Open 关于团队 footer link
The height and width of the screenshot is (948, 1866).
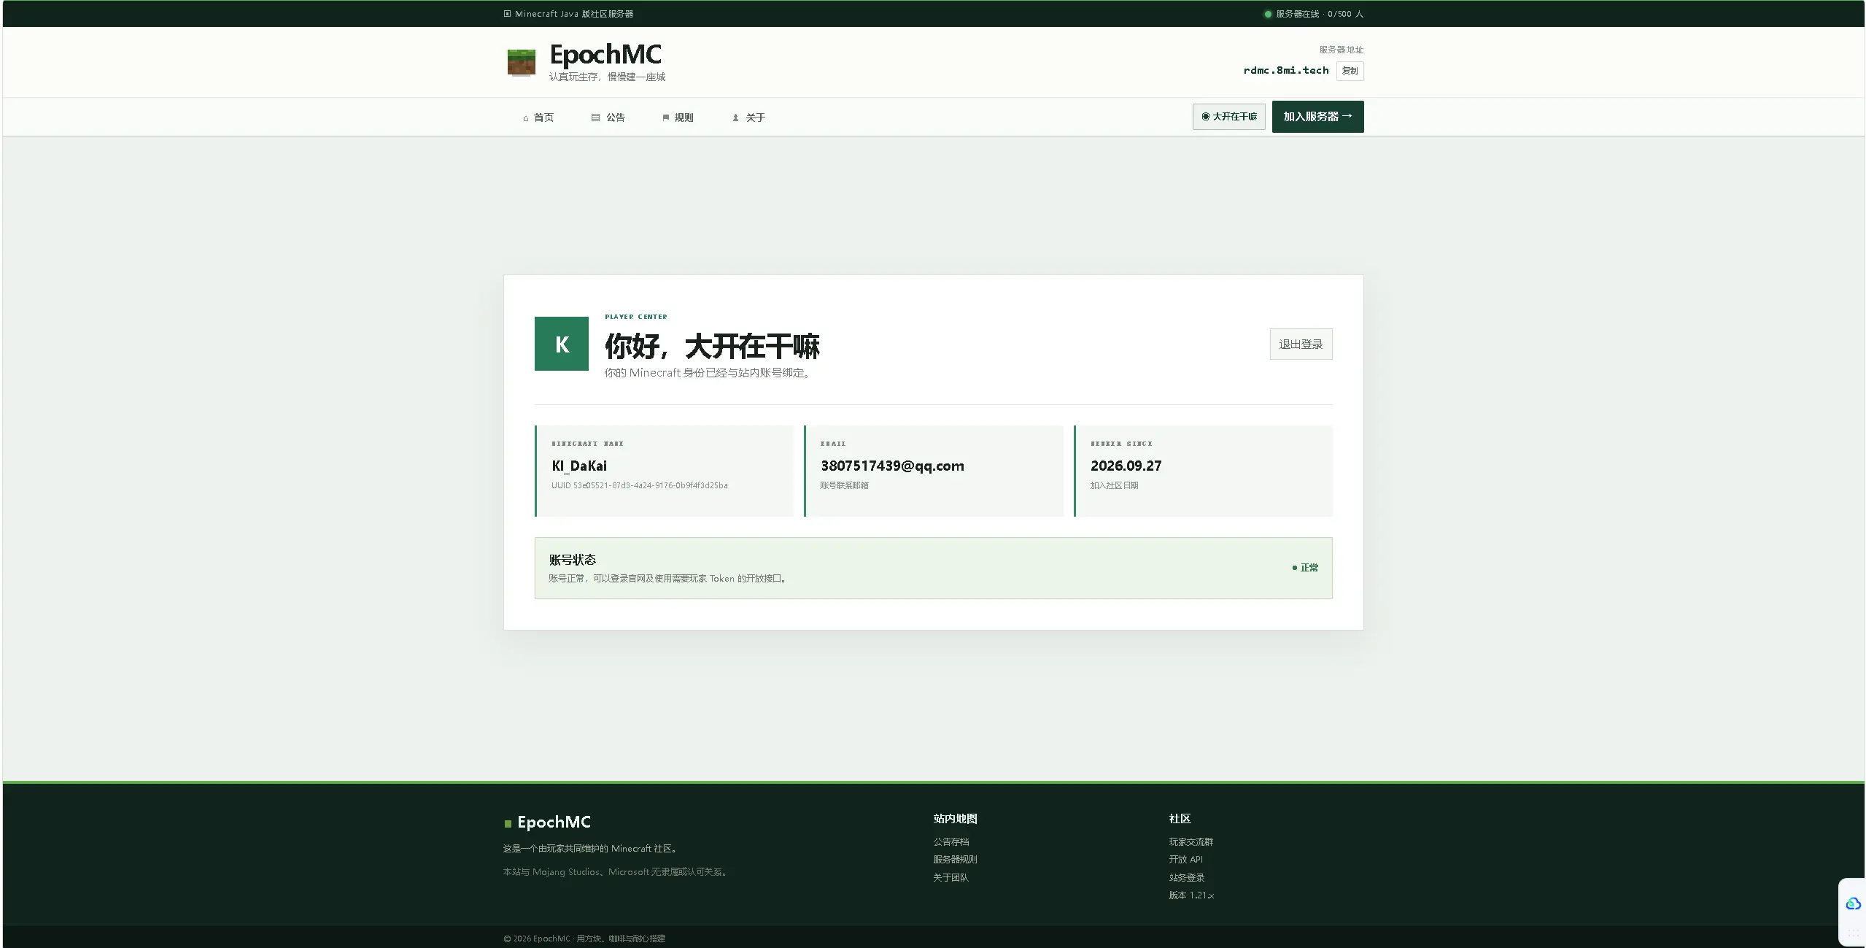[951, 877]
